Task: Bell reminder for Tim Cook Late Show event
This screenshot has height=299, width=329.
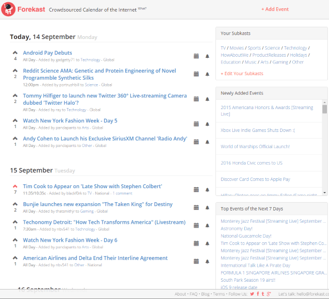Action: tap(207, 190)
